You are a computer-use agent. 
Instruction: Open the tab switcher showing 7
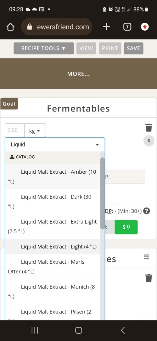(x=127, y=27)
